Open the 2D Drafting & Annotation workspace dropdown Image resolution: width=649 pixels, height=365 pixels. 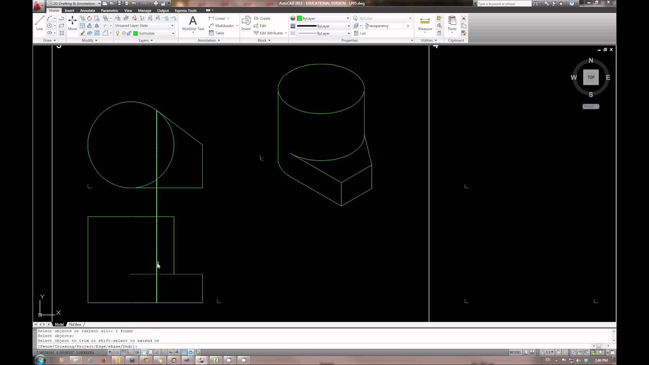pos(75,4)
